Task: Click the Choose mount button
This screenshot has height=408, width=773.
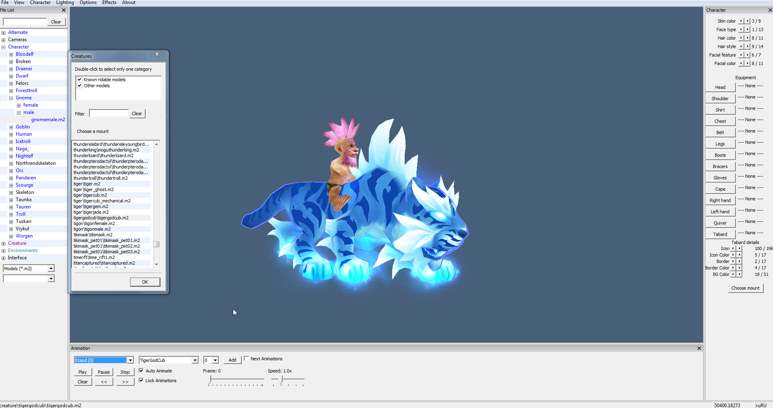Action: point(746,288)
